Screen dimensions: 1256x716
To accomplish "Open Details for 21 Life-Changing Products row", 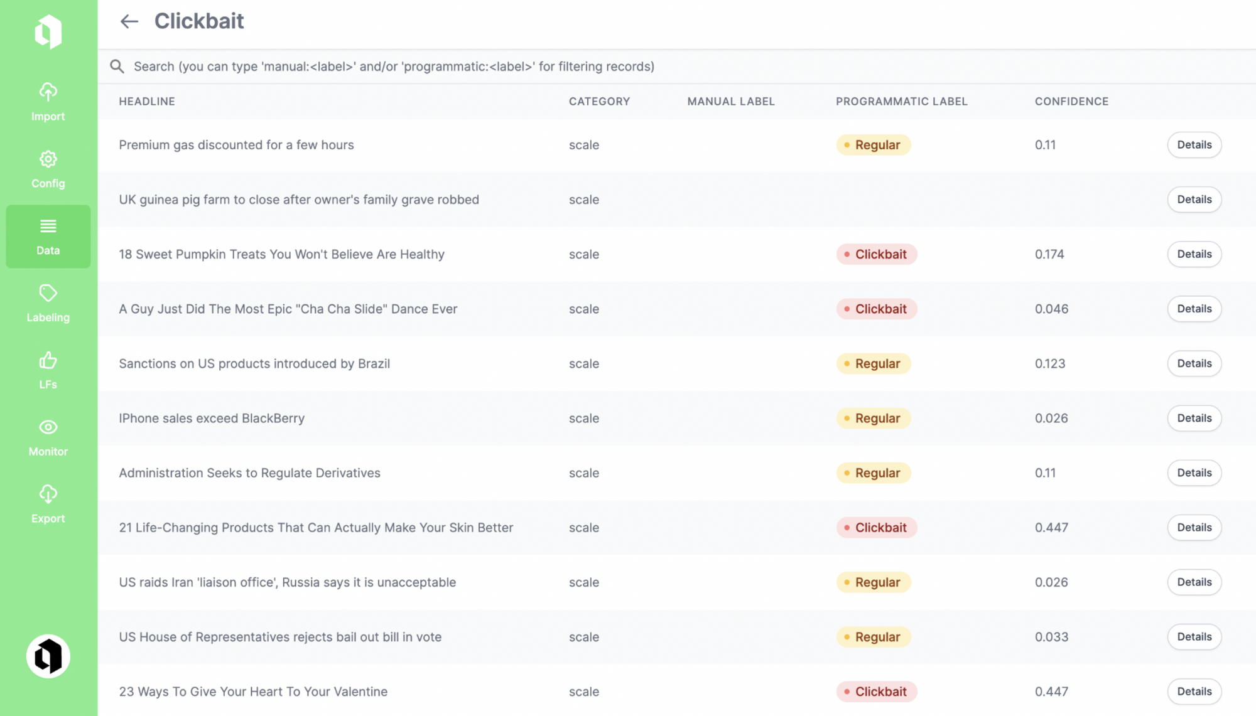I will 1194,527.
